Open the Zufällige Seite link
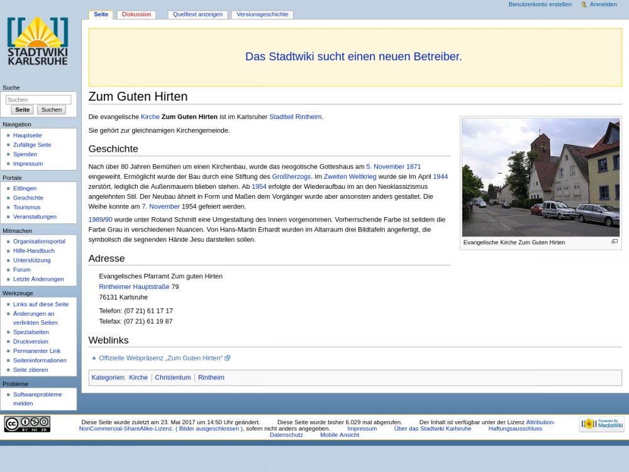Screen dimensions: 629x472 click(32, 145)
